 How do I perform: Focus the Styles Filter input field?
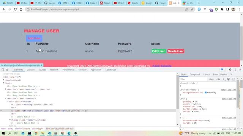194,79
